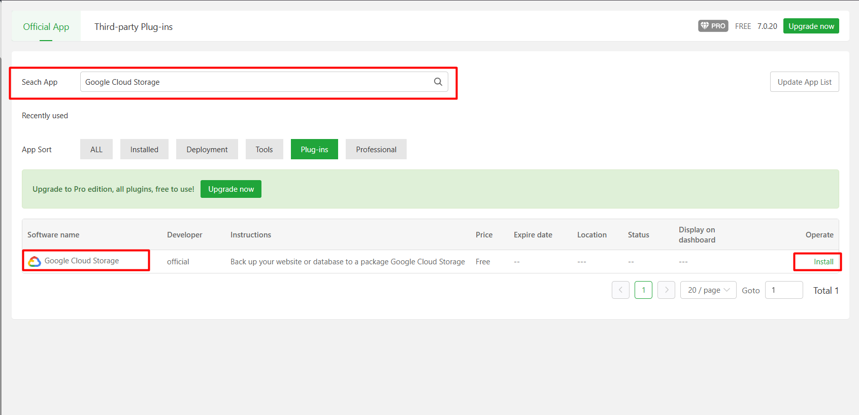The height and width of the screenshot is (415, 859).
Task: Install Google Cloud Storage plugin
Action: pos(823,262)
